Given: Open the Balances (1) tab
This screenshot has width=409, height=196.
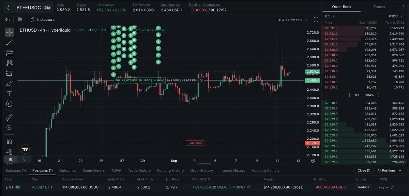Looking at the screenshot, I should [16, 170].
